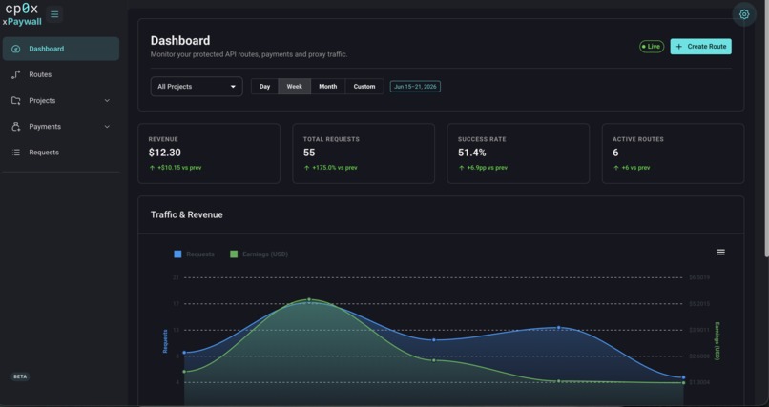Click the green Earnings legend color square
The width and height of the screenshot is (769, 407).
[x=234, y=254]
